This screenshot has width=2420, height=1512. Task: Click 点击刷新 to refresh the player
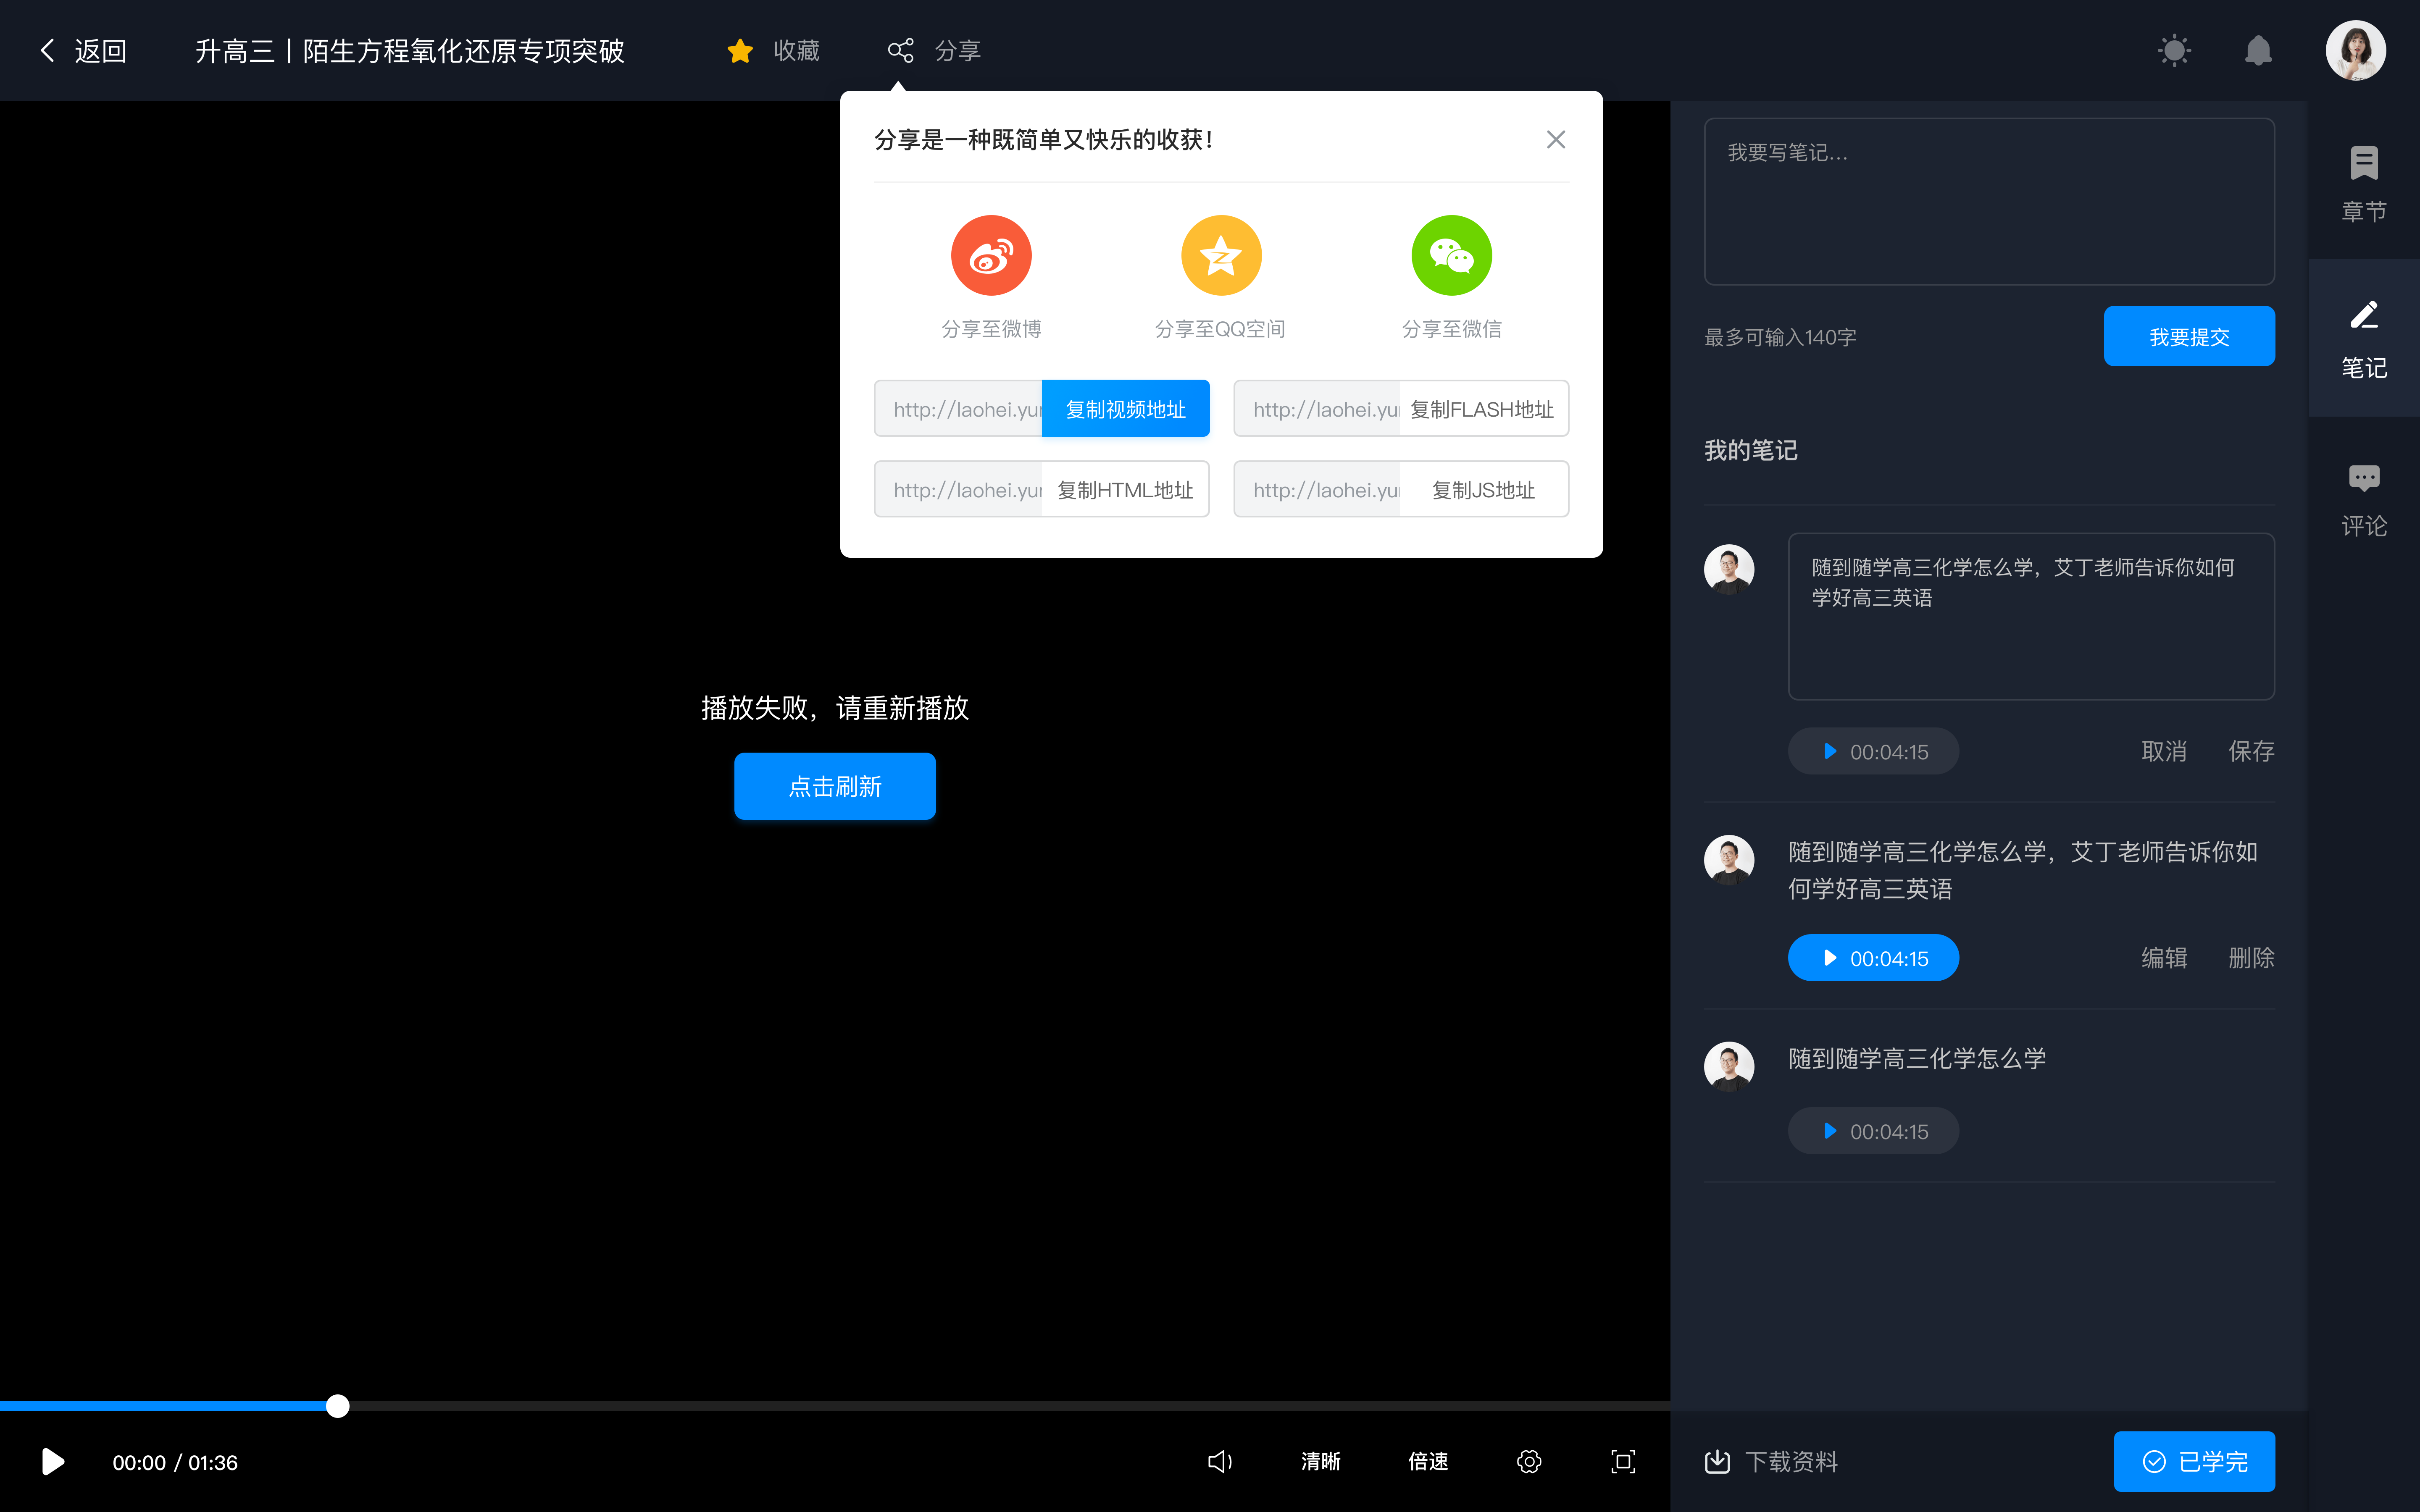(836, 784)
